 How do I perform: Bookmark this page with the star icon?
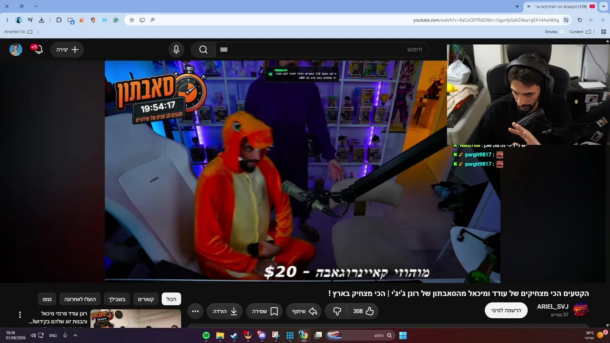[132, 20]
